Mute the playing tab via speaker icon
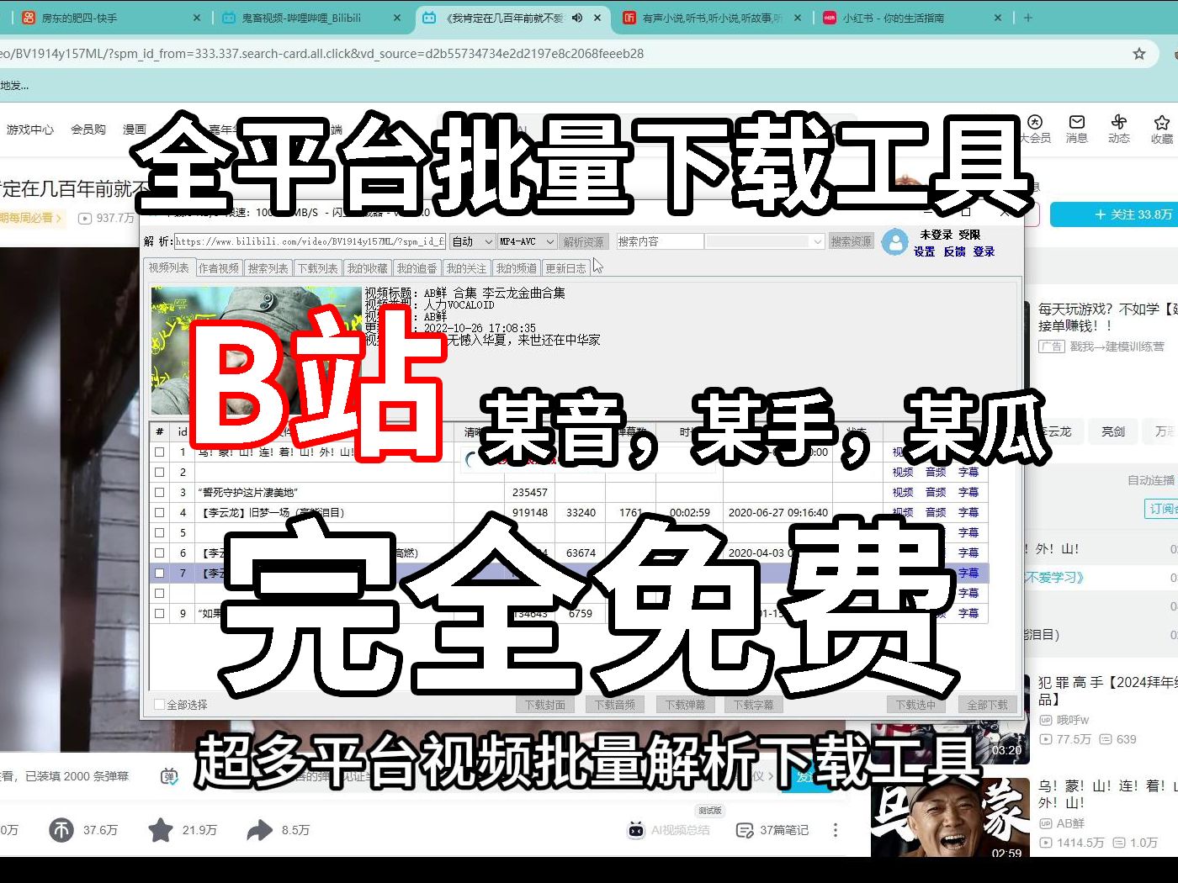Image resolution: width=1178 pixels, height=883 pixels. 577,18
